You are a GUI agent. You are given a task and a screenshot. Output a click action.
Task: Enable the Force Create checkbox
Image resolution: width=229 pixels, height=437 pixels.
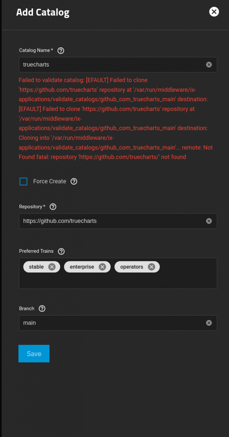[24, 181]
